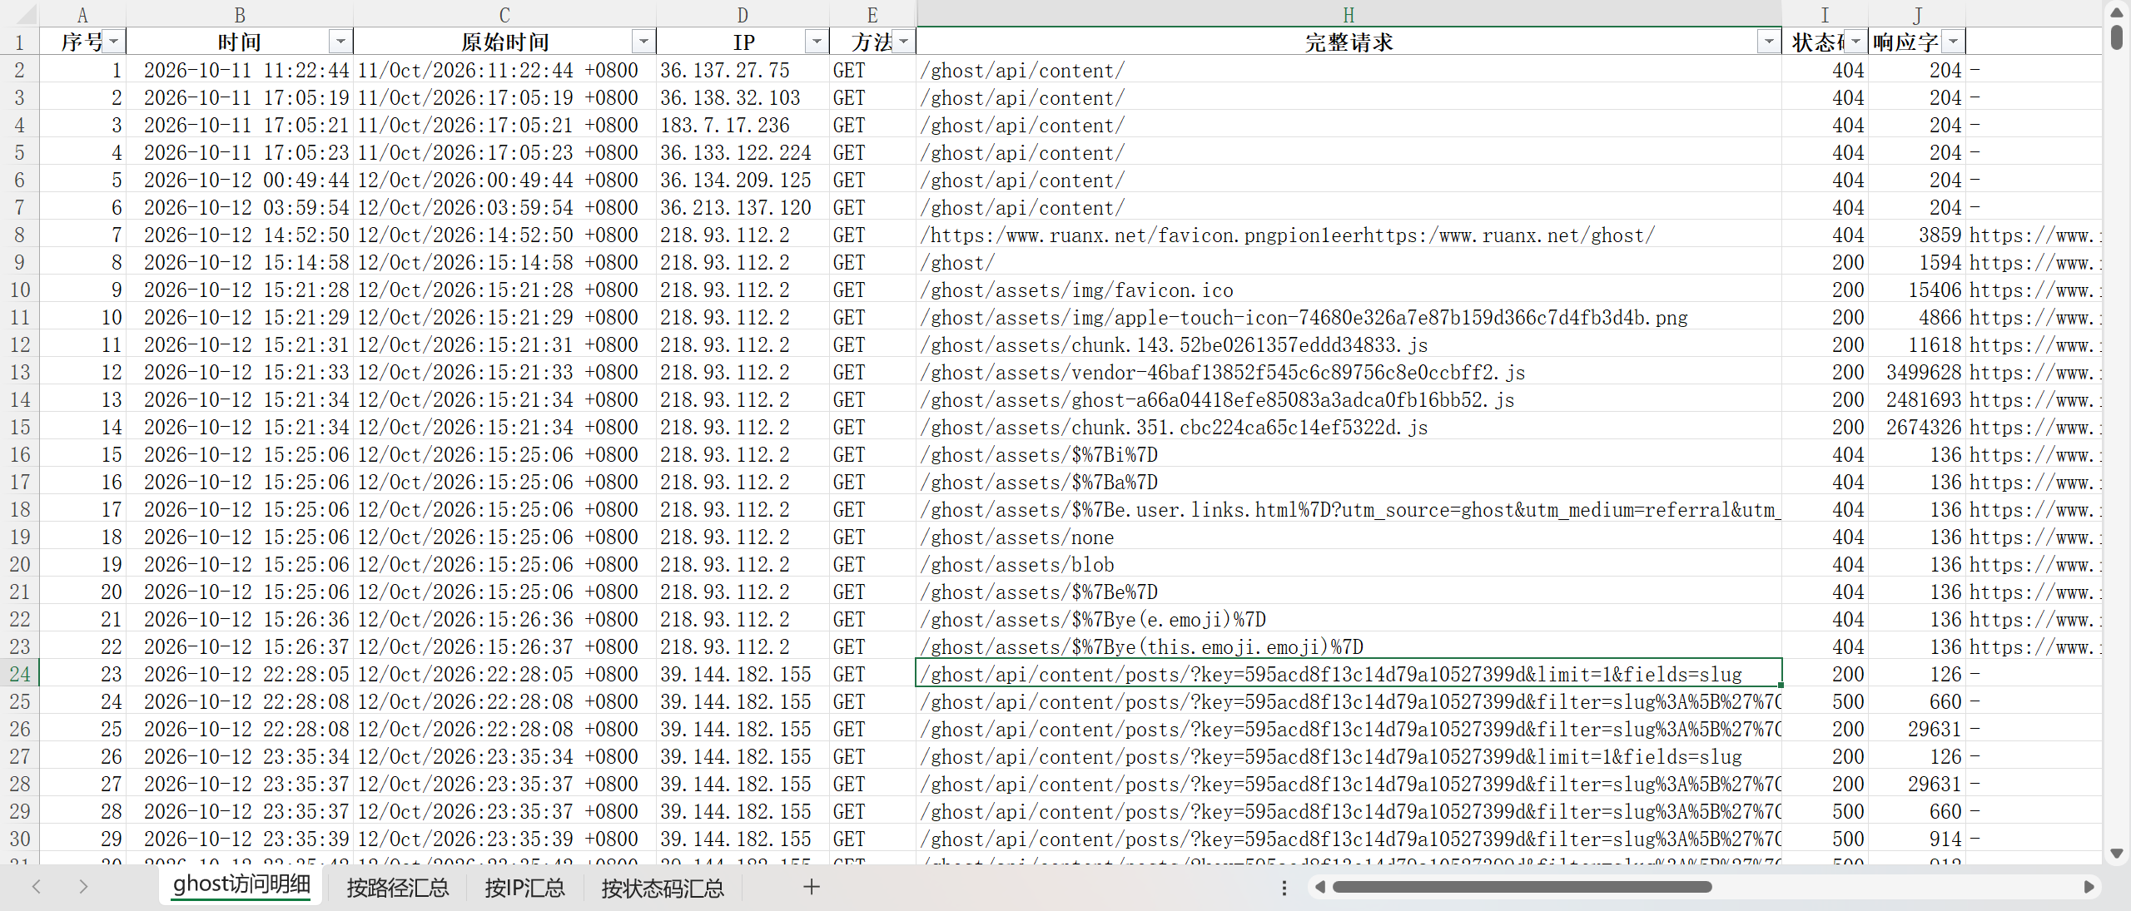Select column A header

point(82,14)
